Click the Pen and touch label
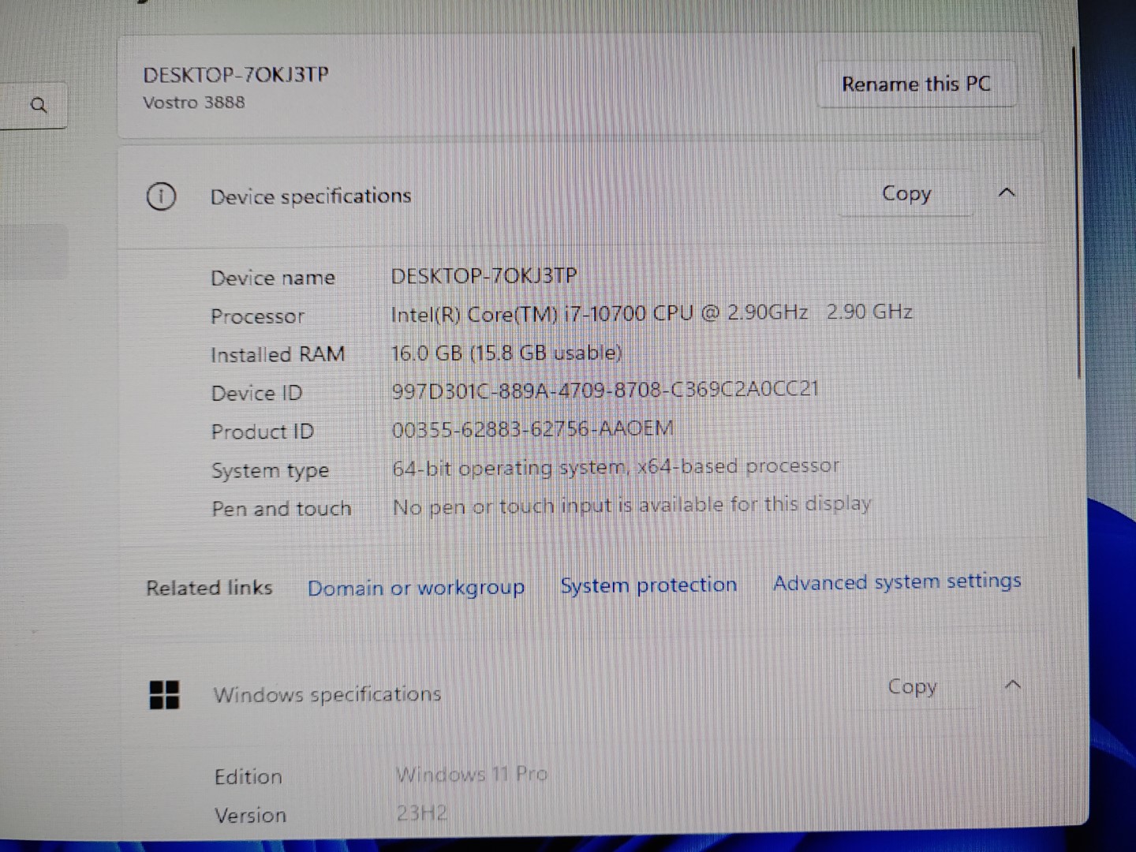 (282, 509)
